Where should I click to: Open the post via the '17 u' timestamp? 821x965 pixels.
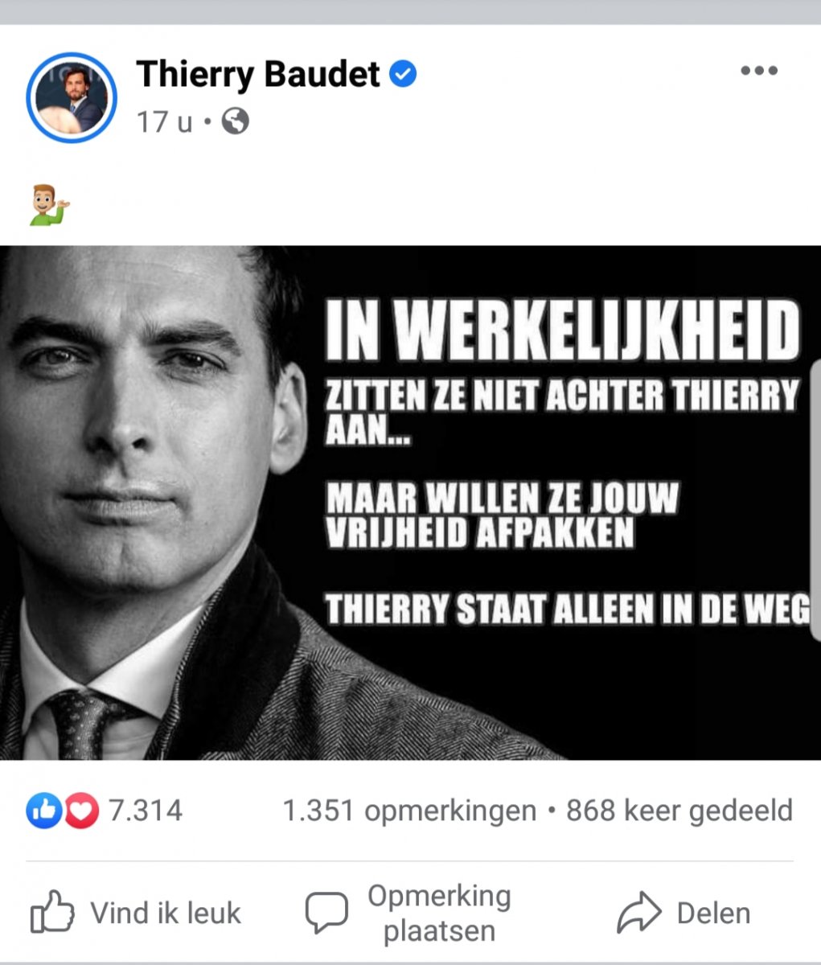(164, 122)
